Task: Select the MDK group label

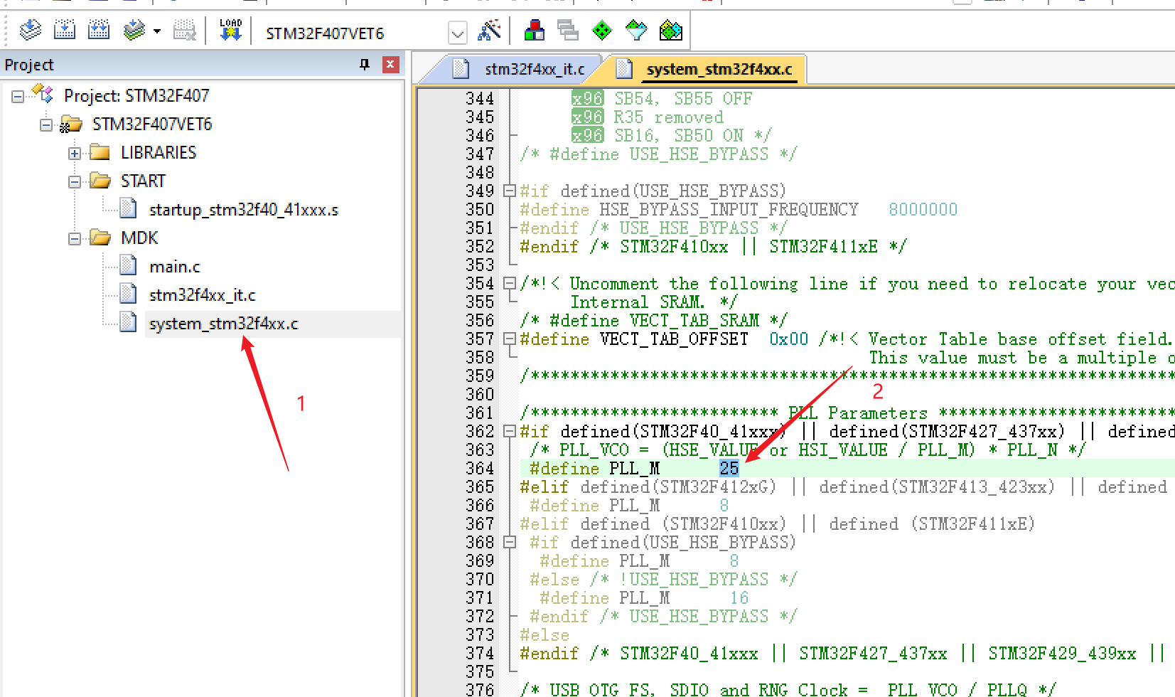Action: pos(139,238)
